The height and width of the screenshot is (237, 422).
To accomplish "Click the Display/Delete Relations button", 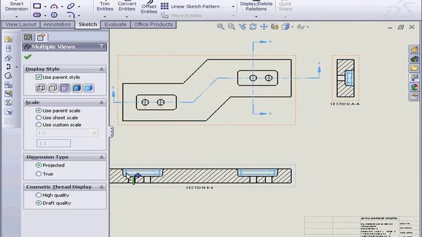I will click(256, 6).
